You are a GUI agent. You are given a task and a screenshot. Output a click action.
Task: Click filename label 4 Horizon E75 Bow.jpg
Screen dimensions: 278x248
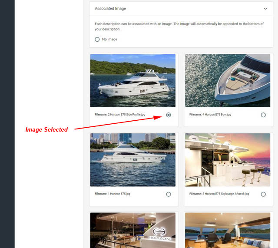[210, 115]
